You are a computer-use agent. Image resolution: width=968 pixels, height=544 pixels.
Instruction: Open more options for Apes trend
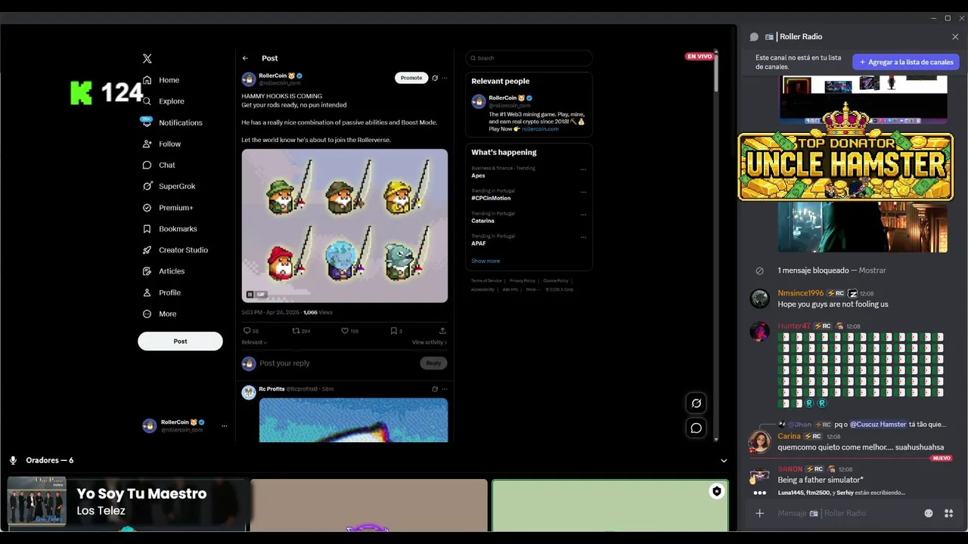coord(583,169)
